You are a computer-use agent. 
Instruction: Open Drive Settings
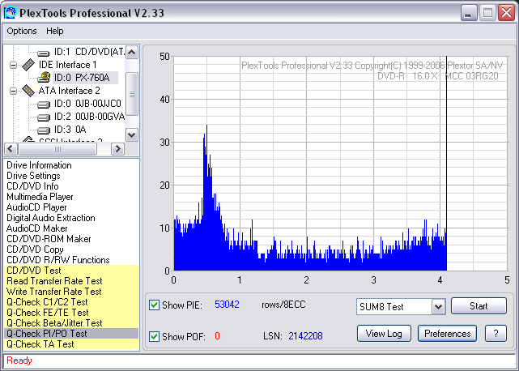pos(33,176)
